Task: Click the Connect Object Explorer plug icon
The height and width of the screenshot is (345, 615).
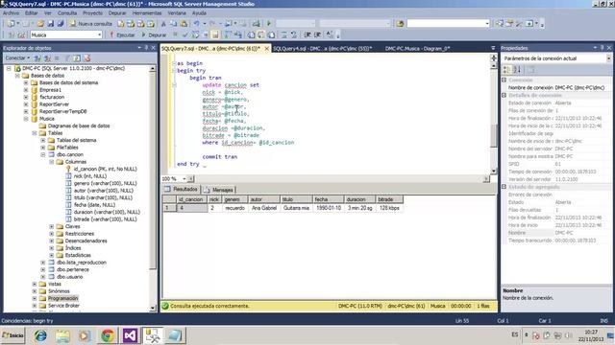Action: 37,57
